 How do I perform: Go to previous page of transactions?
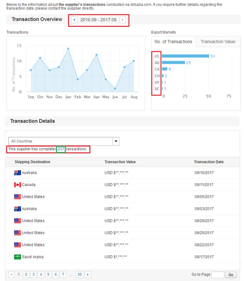[x=11, y=274]
